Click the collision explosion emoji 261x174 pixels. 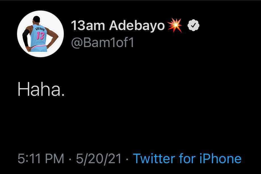tap(175, 26)
